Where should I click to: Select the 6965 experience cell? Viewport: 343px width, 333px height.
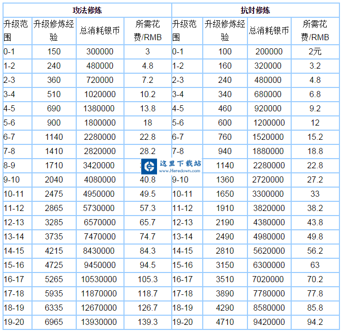pyautogui.click(x=53, y=322)
